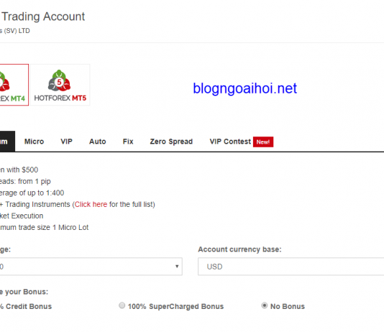The width and height of the screenshot is (384, 332).
Task: Open the Fix account tab
Action: point(128,142)
